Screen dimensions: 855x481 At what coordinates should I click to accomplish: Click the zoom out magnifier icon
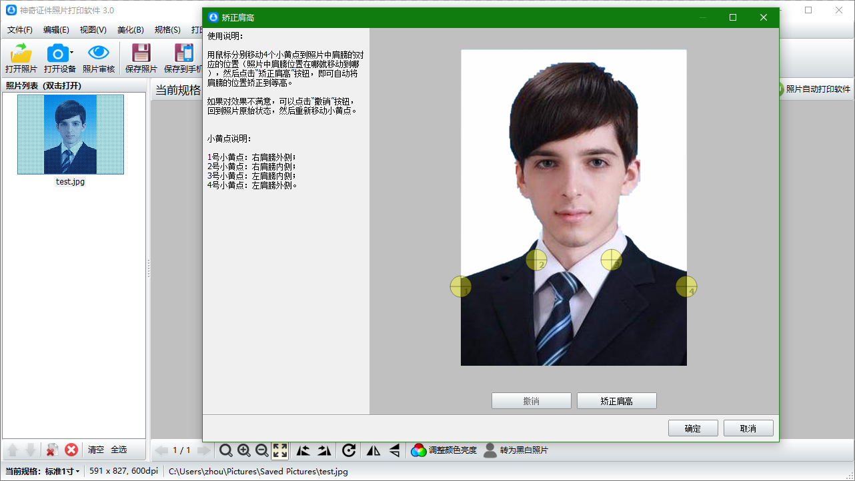click(262, 450)
